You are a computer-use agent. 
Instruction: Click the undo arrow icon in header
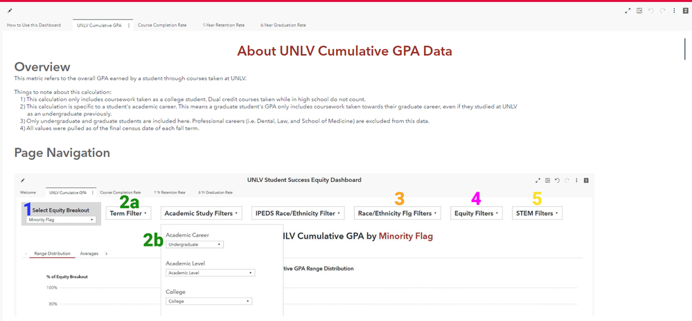point(651,10)
